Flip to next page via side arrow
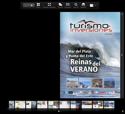The image size is (125, 114). [122, 55]
